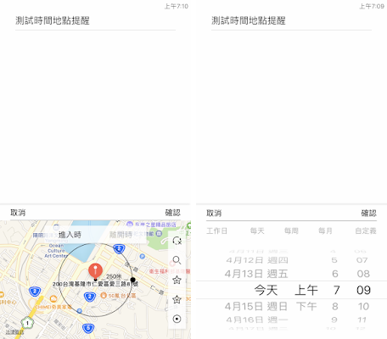Click the black radius handle dot
Image resolution: width=387 pixels, height=339 pixels.
[132, 280]
